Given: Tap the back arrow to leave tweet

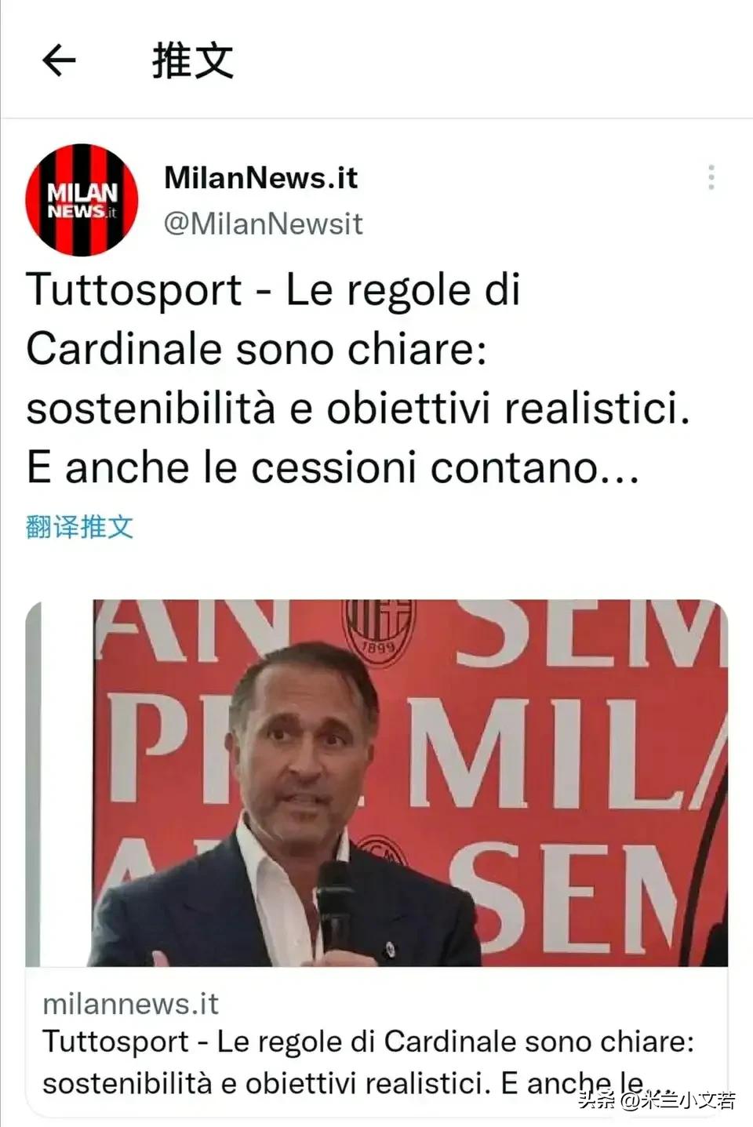Looking at the screenshot, I should [59, 60].
